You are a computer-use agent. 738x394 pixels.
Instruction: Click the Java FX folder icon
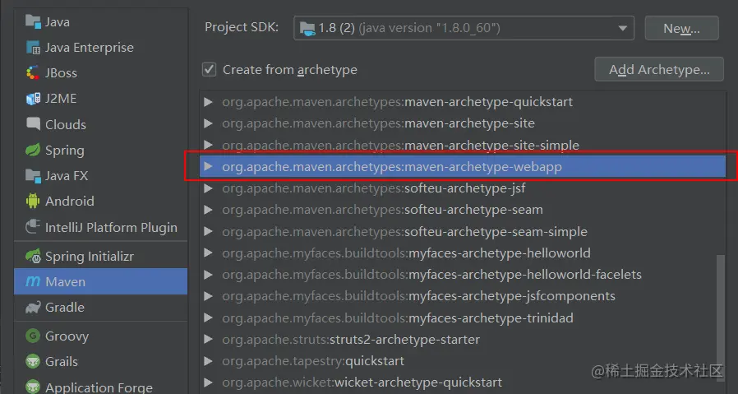33,175
